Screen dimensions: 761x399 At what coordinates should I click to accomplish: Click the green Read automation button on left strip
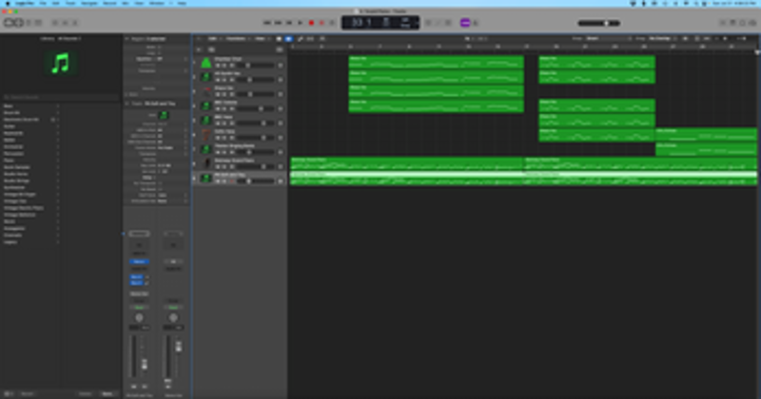tap(139, 308)
